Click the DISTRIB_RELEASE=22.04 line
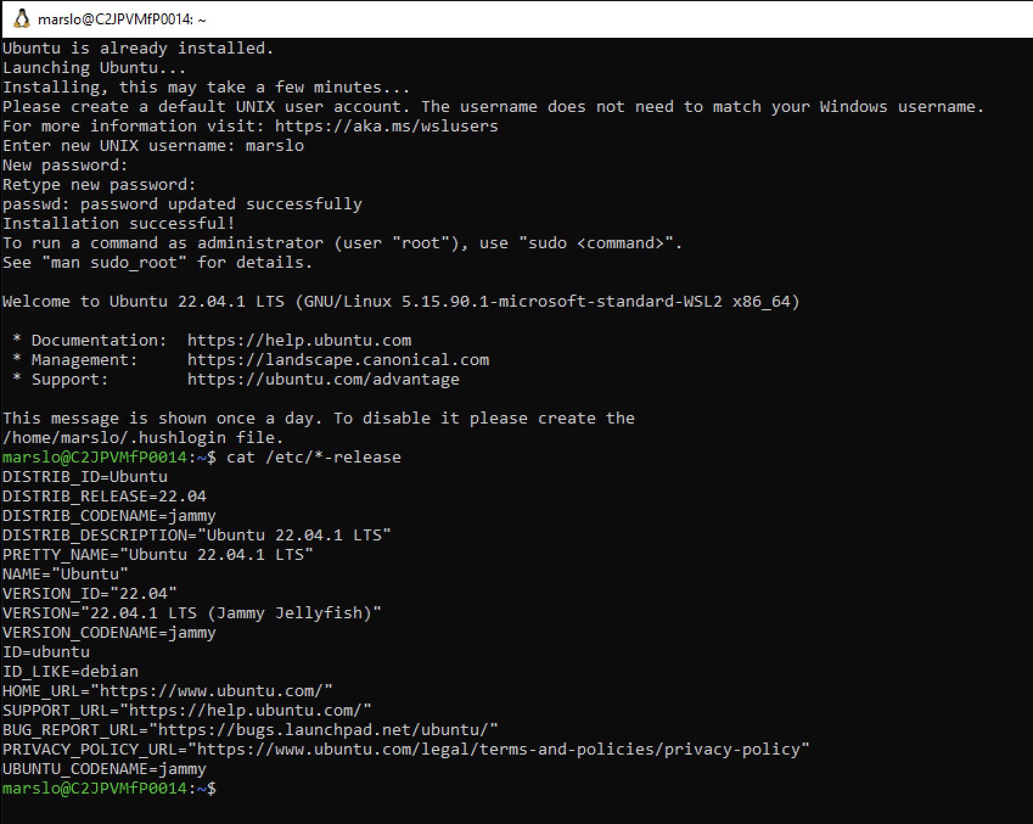 click(105, 496)
